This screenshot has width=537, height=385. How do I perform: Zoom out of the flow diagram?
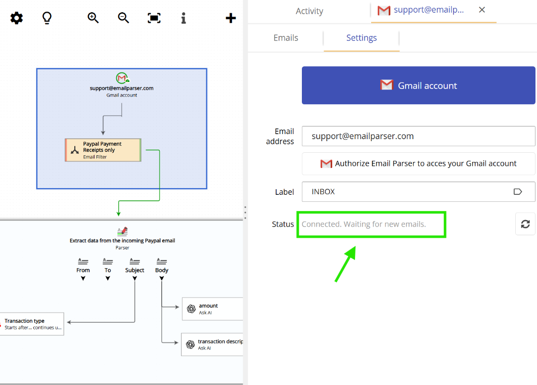pyautogui.click(x=123, y=18)
